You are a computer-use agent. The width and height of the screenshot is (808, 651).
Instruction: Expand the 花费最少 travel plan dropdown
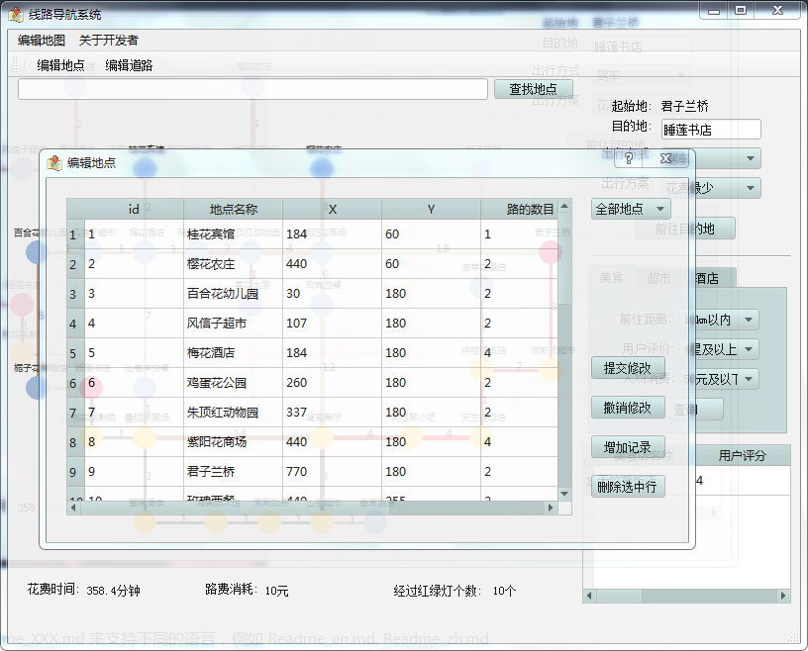(x=751, y=188)
